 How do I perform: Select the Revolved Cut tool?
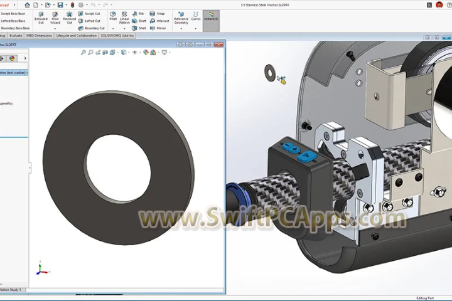[69, 17]
